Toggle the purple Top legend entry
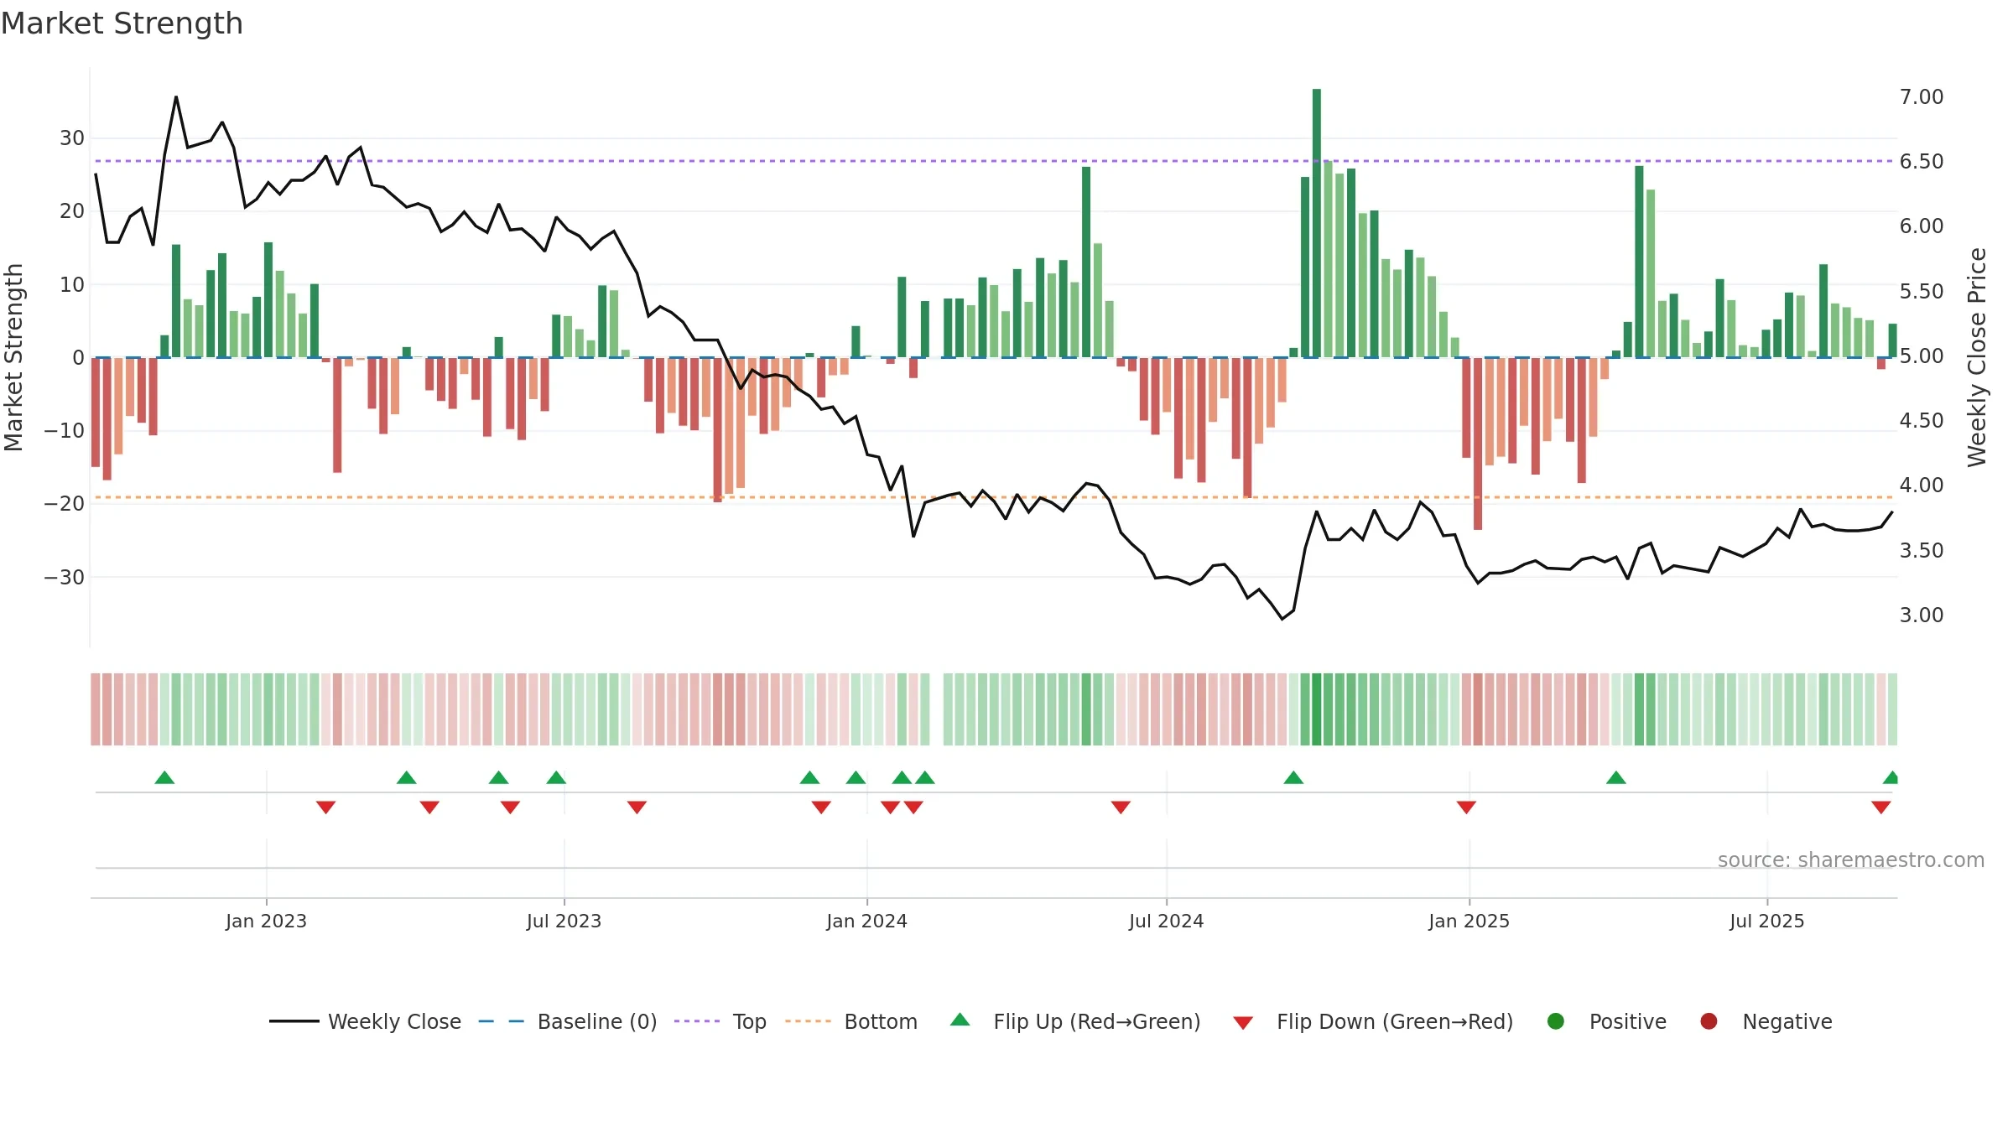Viewport: 2013px width, 1132px height. [x=720, y=1021]
